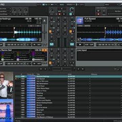
Task: Select the 'Lighthouse' track
Action: coord(68,98)
